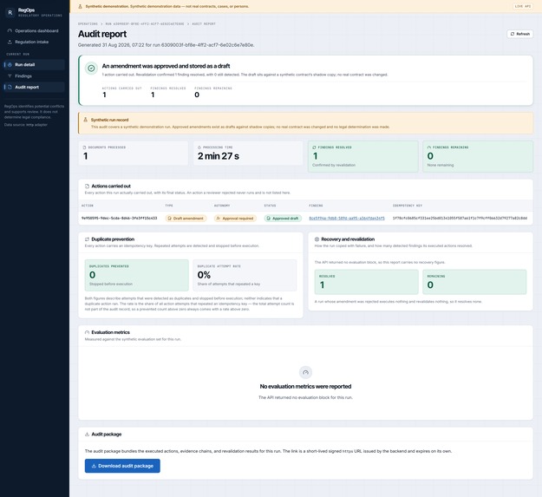Screen dimensions: 542x497
Task: Click the Approved draft status badge
Action: coord(283,218)
